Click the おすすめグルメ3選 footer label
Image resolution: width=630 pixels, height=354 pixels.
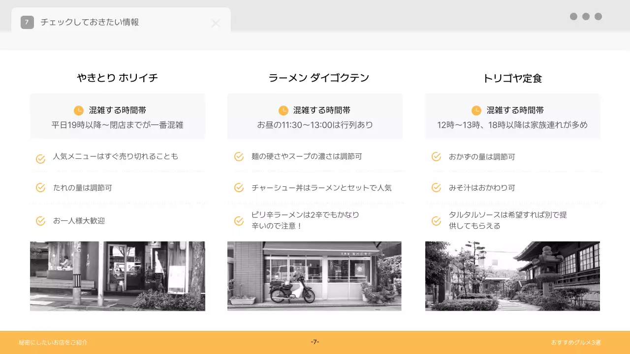pos(576,343)
